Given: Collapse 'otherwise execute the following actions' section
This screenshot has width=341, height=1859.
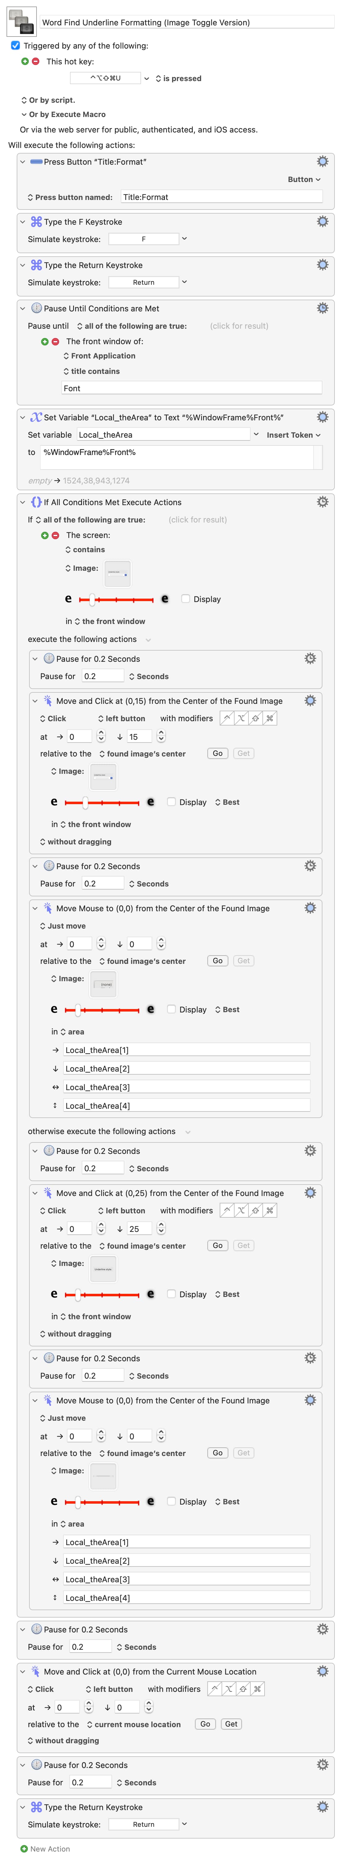Looking at the screenshot, I should coord(188,1132).
